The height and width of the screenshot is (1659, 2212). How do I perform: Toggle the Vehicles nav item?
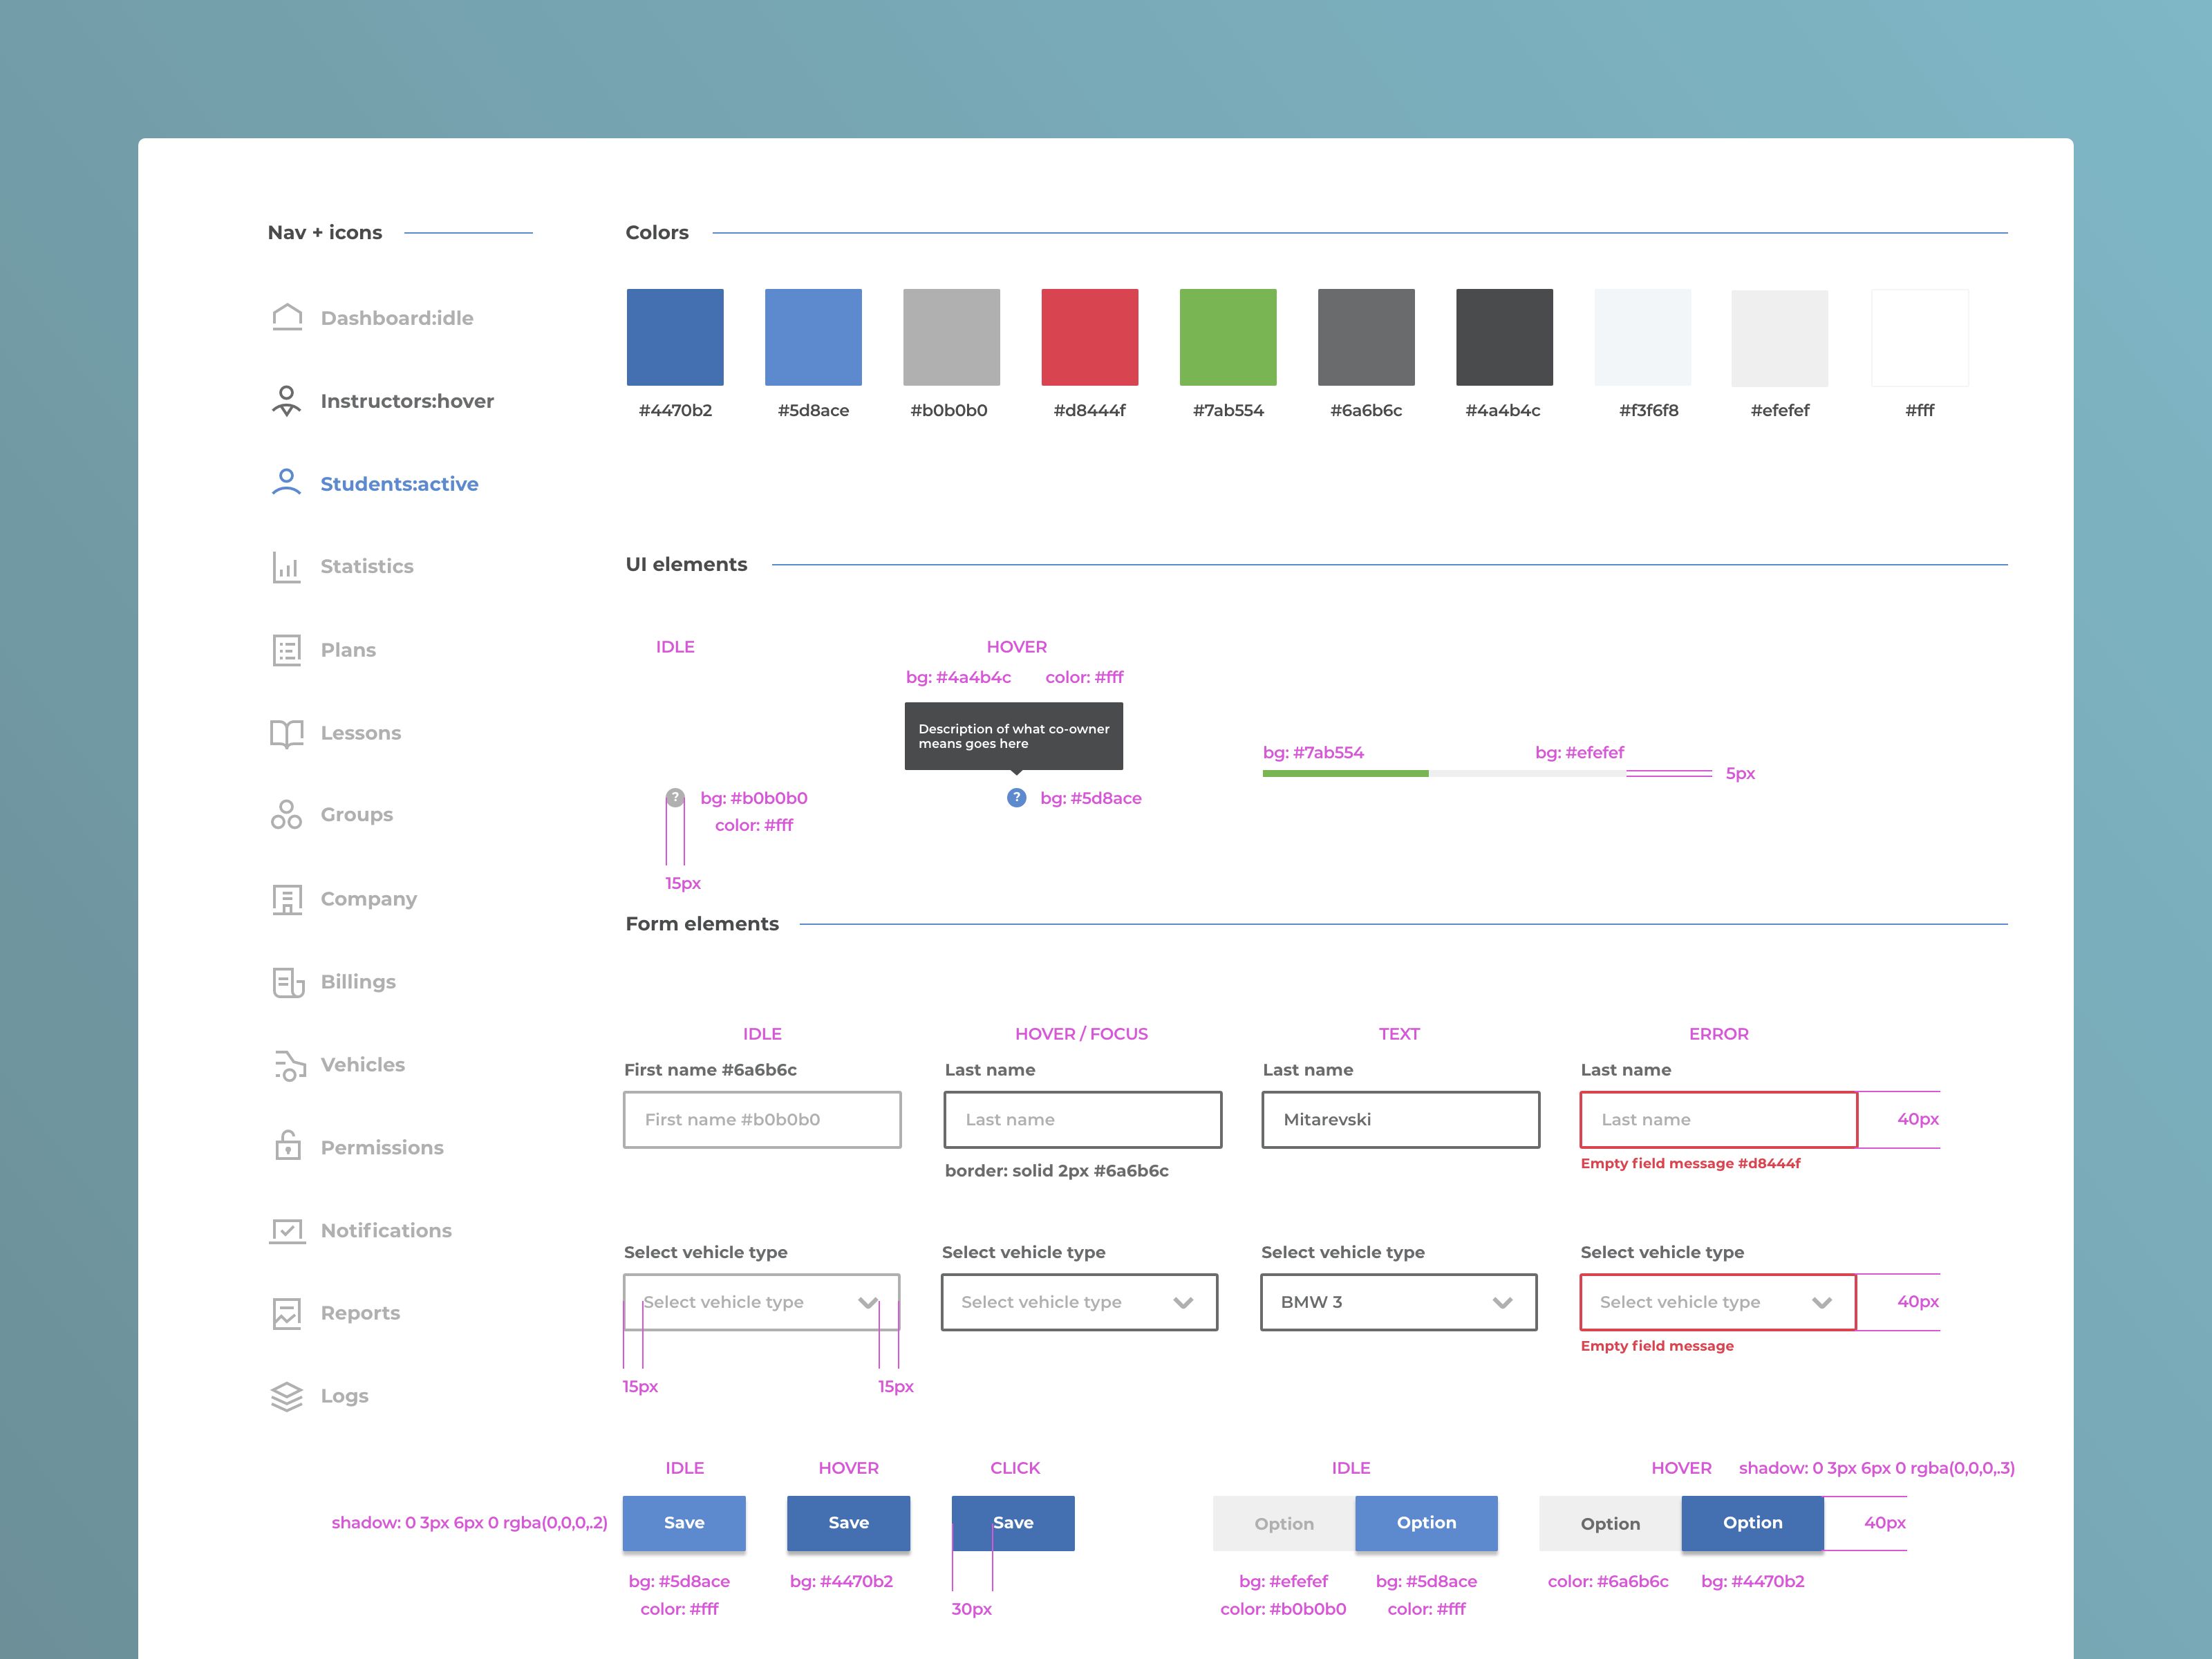[x=361, y=1065]
